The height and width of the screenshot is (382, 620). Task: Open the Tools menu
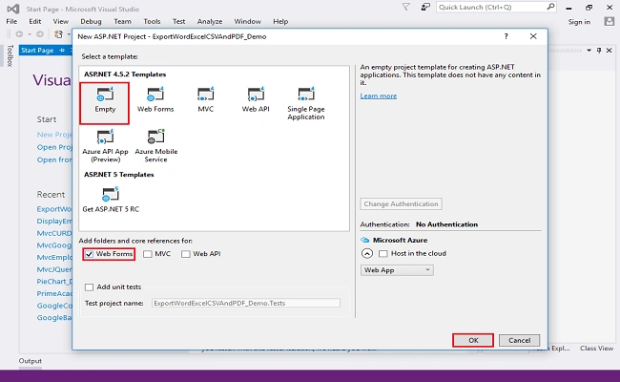[x=152, y=21]
